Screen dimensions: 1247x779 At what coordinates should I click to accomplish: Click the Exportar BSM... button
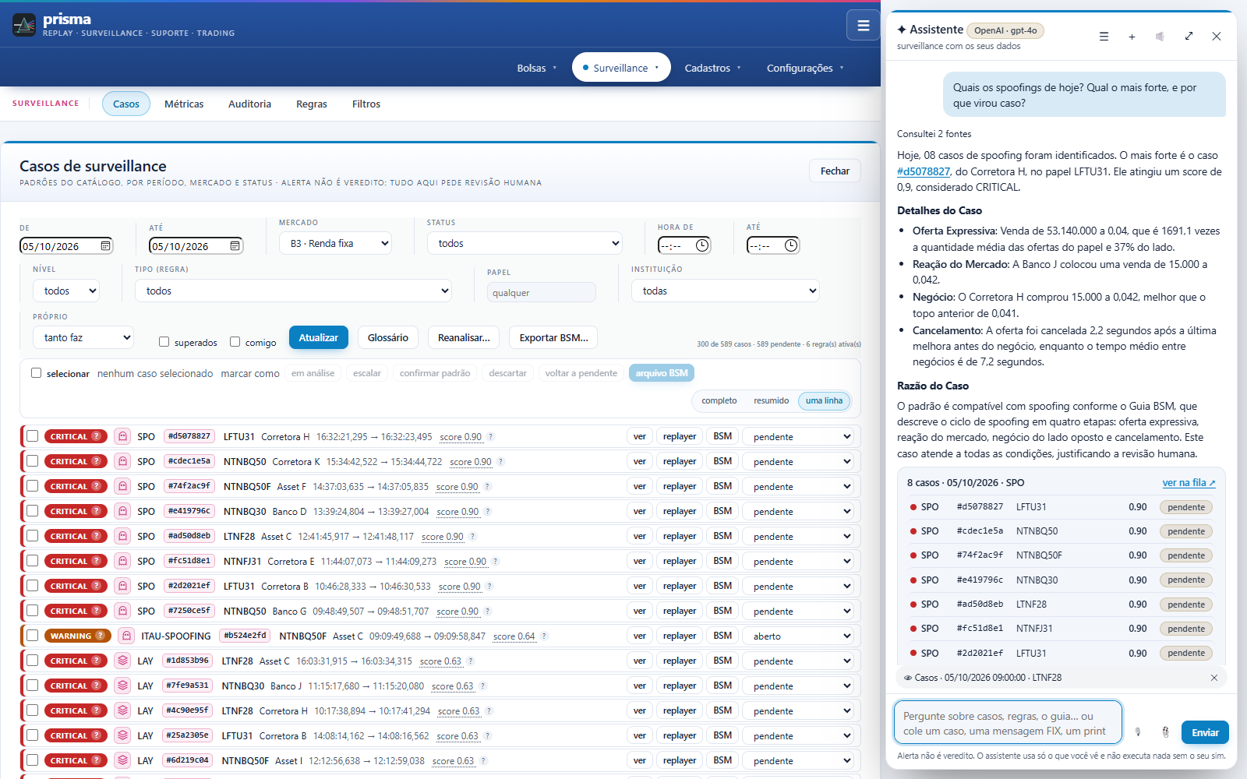pos(553,337)
